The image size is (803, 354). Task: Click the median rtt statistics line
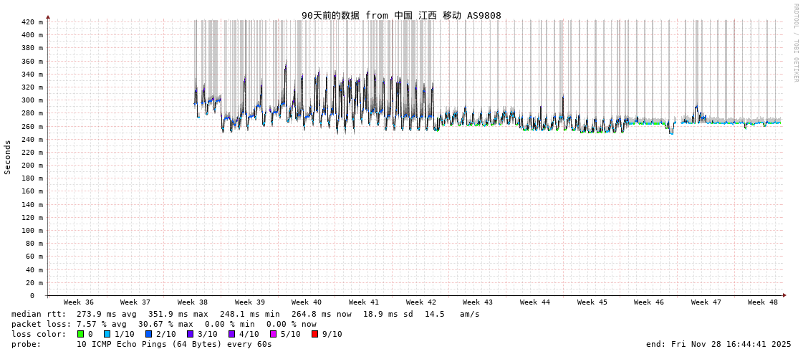point(245,314)
